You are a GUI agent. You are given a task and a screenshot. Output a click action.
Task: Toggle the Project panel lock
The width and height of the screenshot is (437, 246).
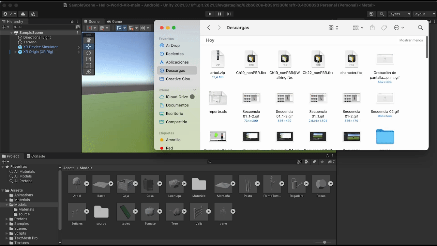327,156
